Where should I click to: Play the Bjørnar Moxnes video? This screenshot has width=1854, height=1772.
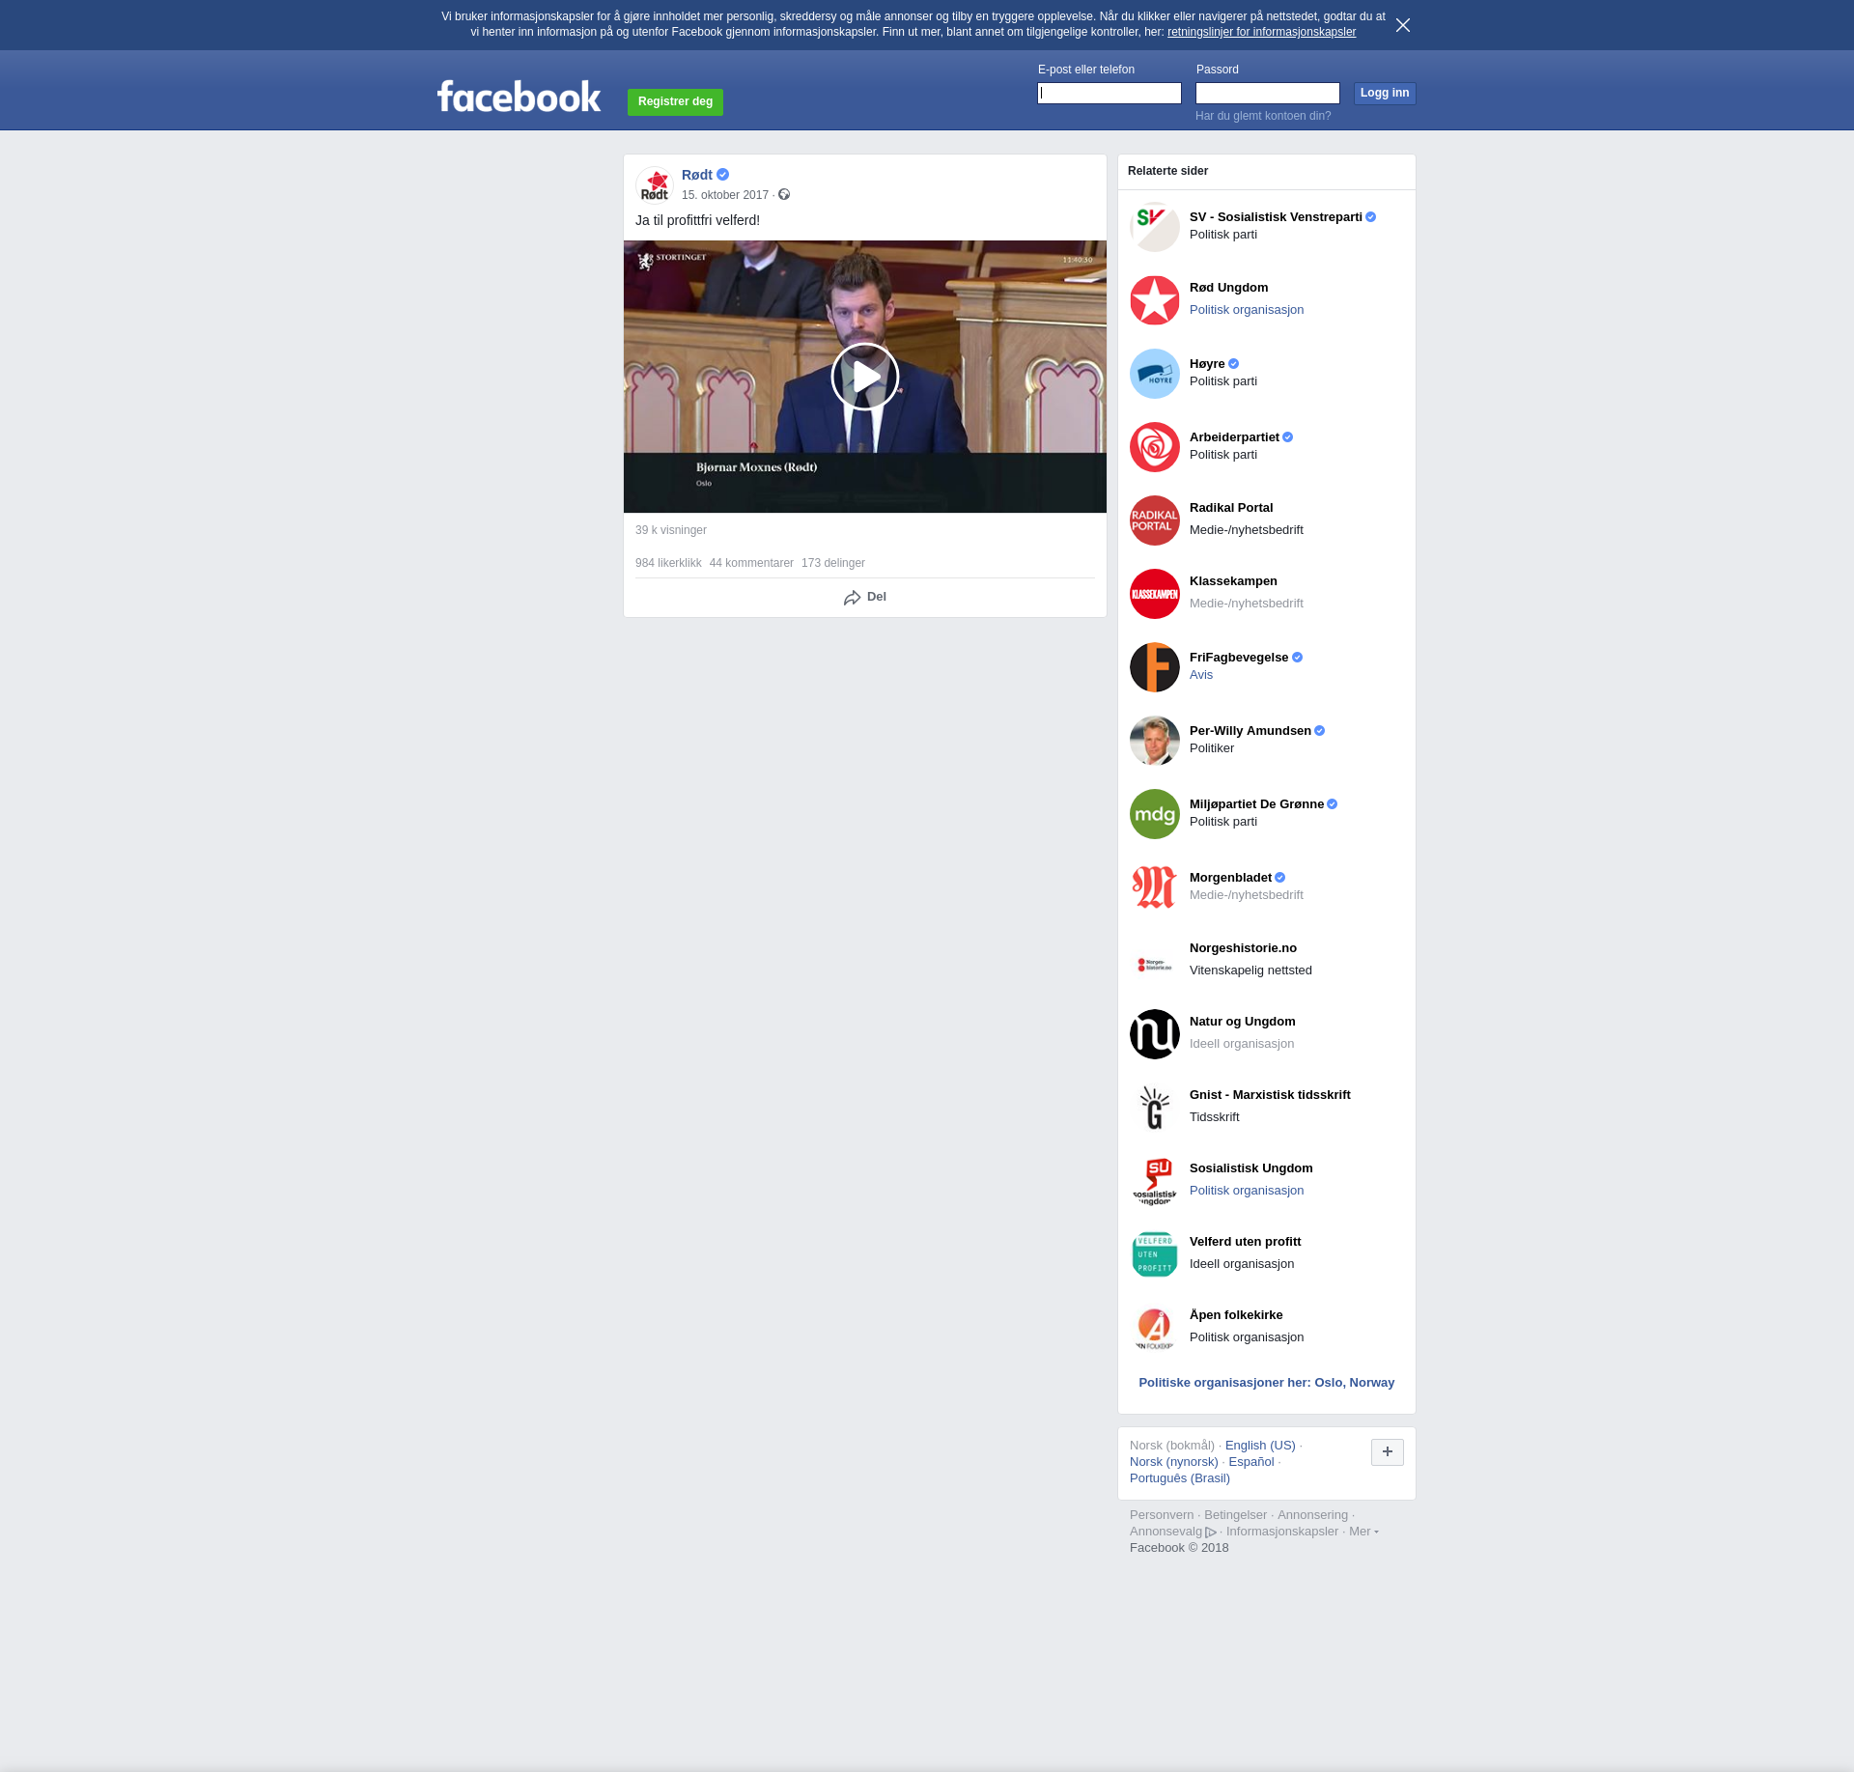click(x=864, y=377)
